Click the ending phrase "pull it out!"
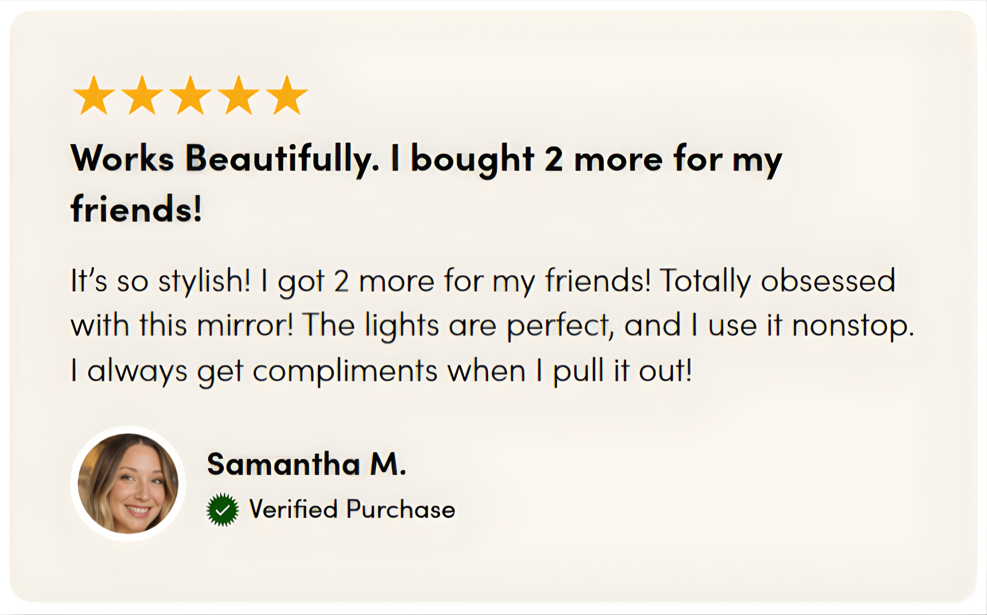 click(622, 371)
